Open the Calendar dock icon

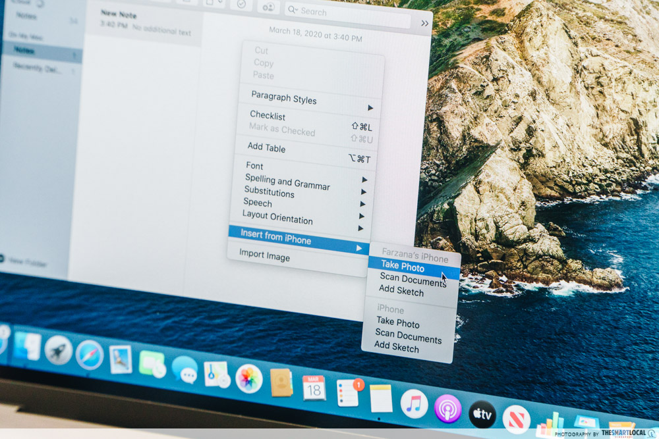coord(314,388)
